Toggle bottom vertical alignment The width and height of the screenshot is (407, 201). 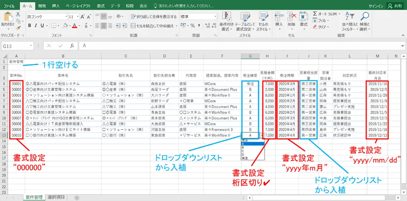(x=110, y=17)
